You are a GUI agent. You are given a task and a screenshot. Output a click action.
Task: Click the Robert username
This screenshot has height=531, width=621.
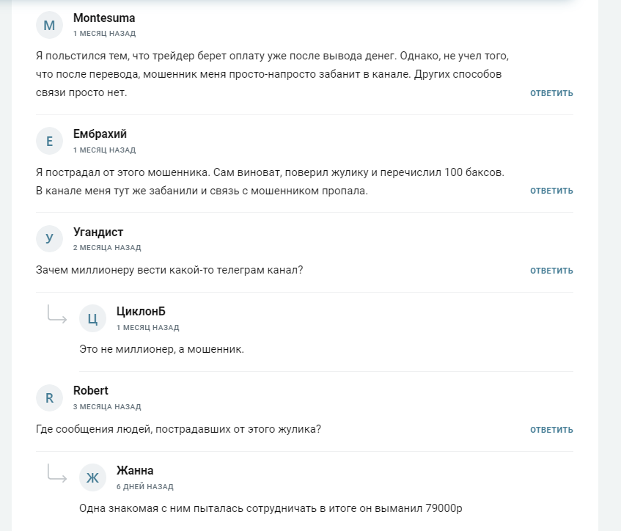pos(91,391)
